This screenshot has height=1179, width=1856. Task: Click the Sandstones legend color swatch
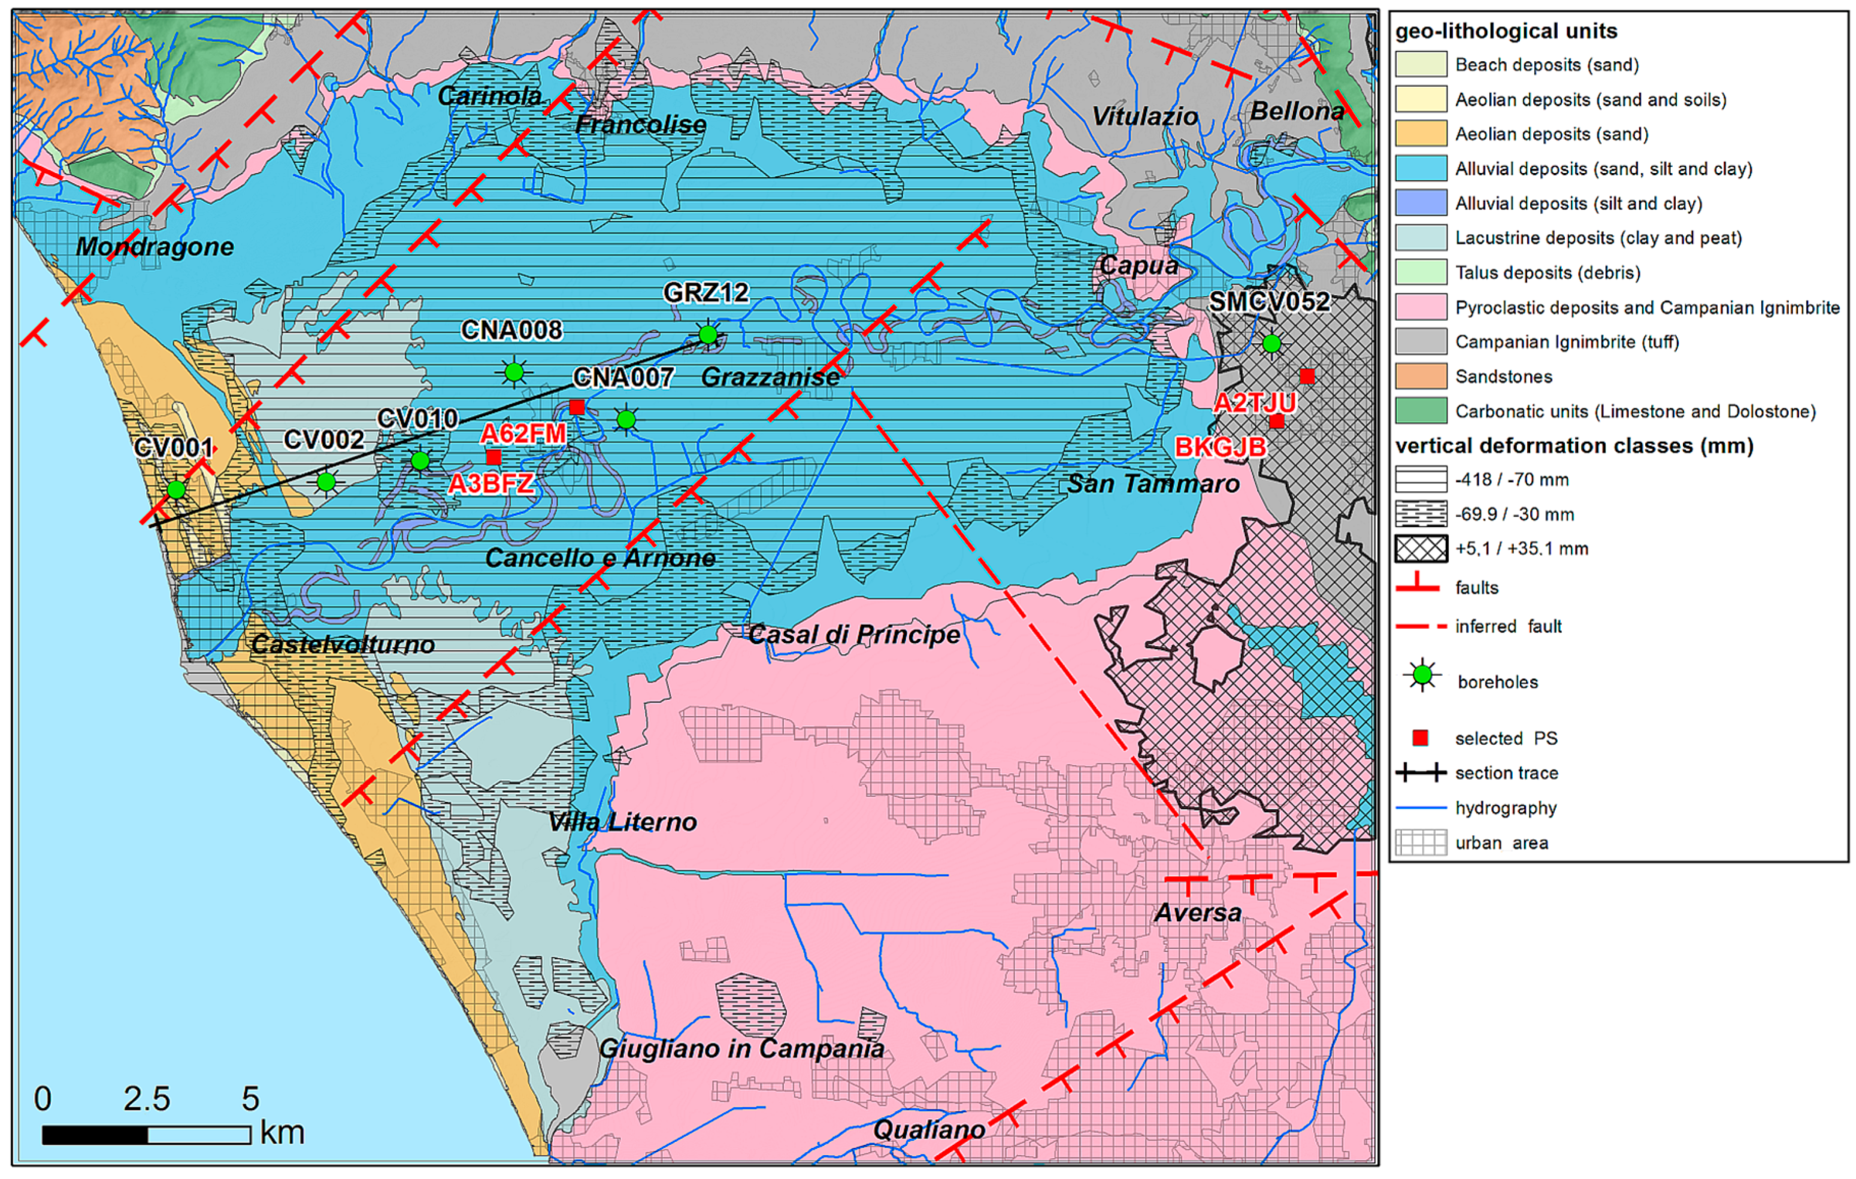click(1421, 377)
